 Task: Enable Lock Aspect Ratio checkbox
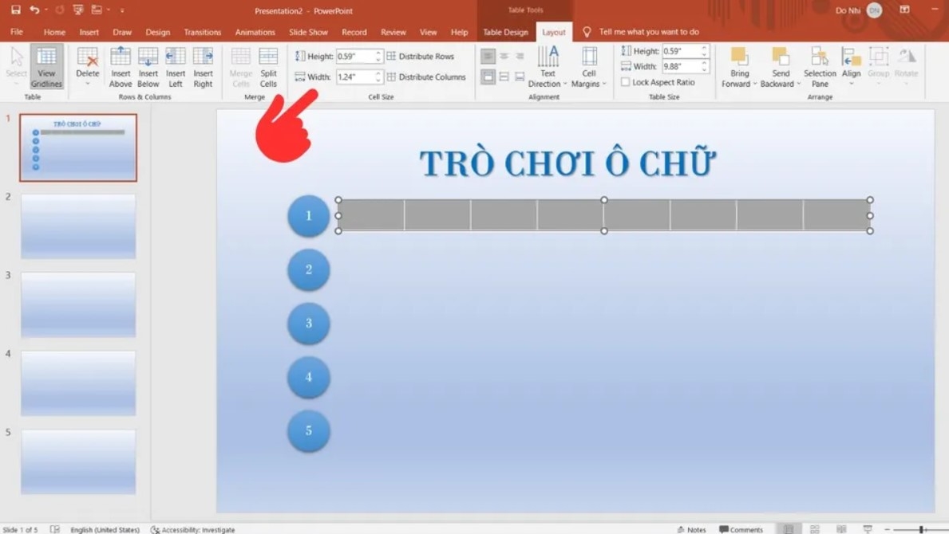click(625, 82)
